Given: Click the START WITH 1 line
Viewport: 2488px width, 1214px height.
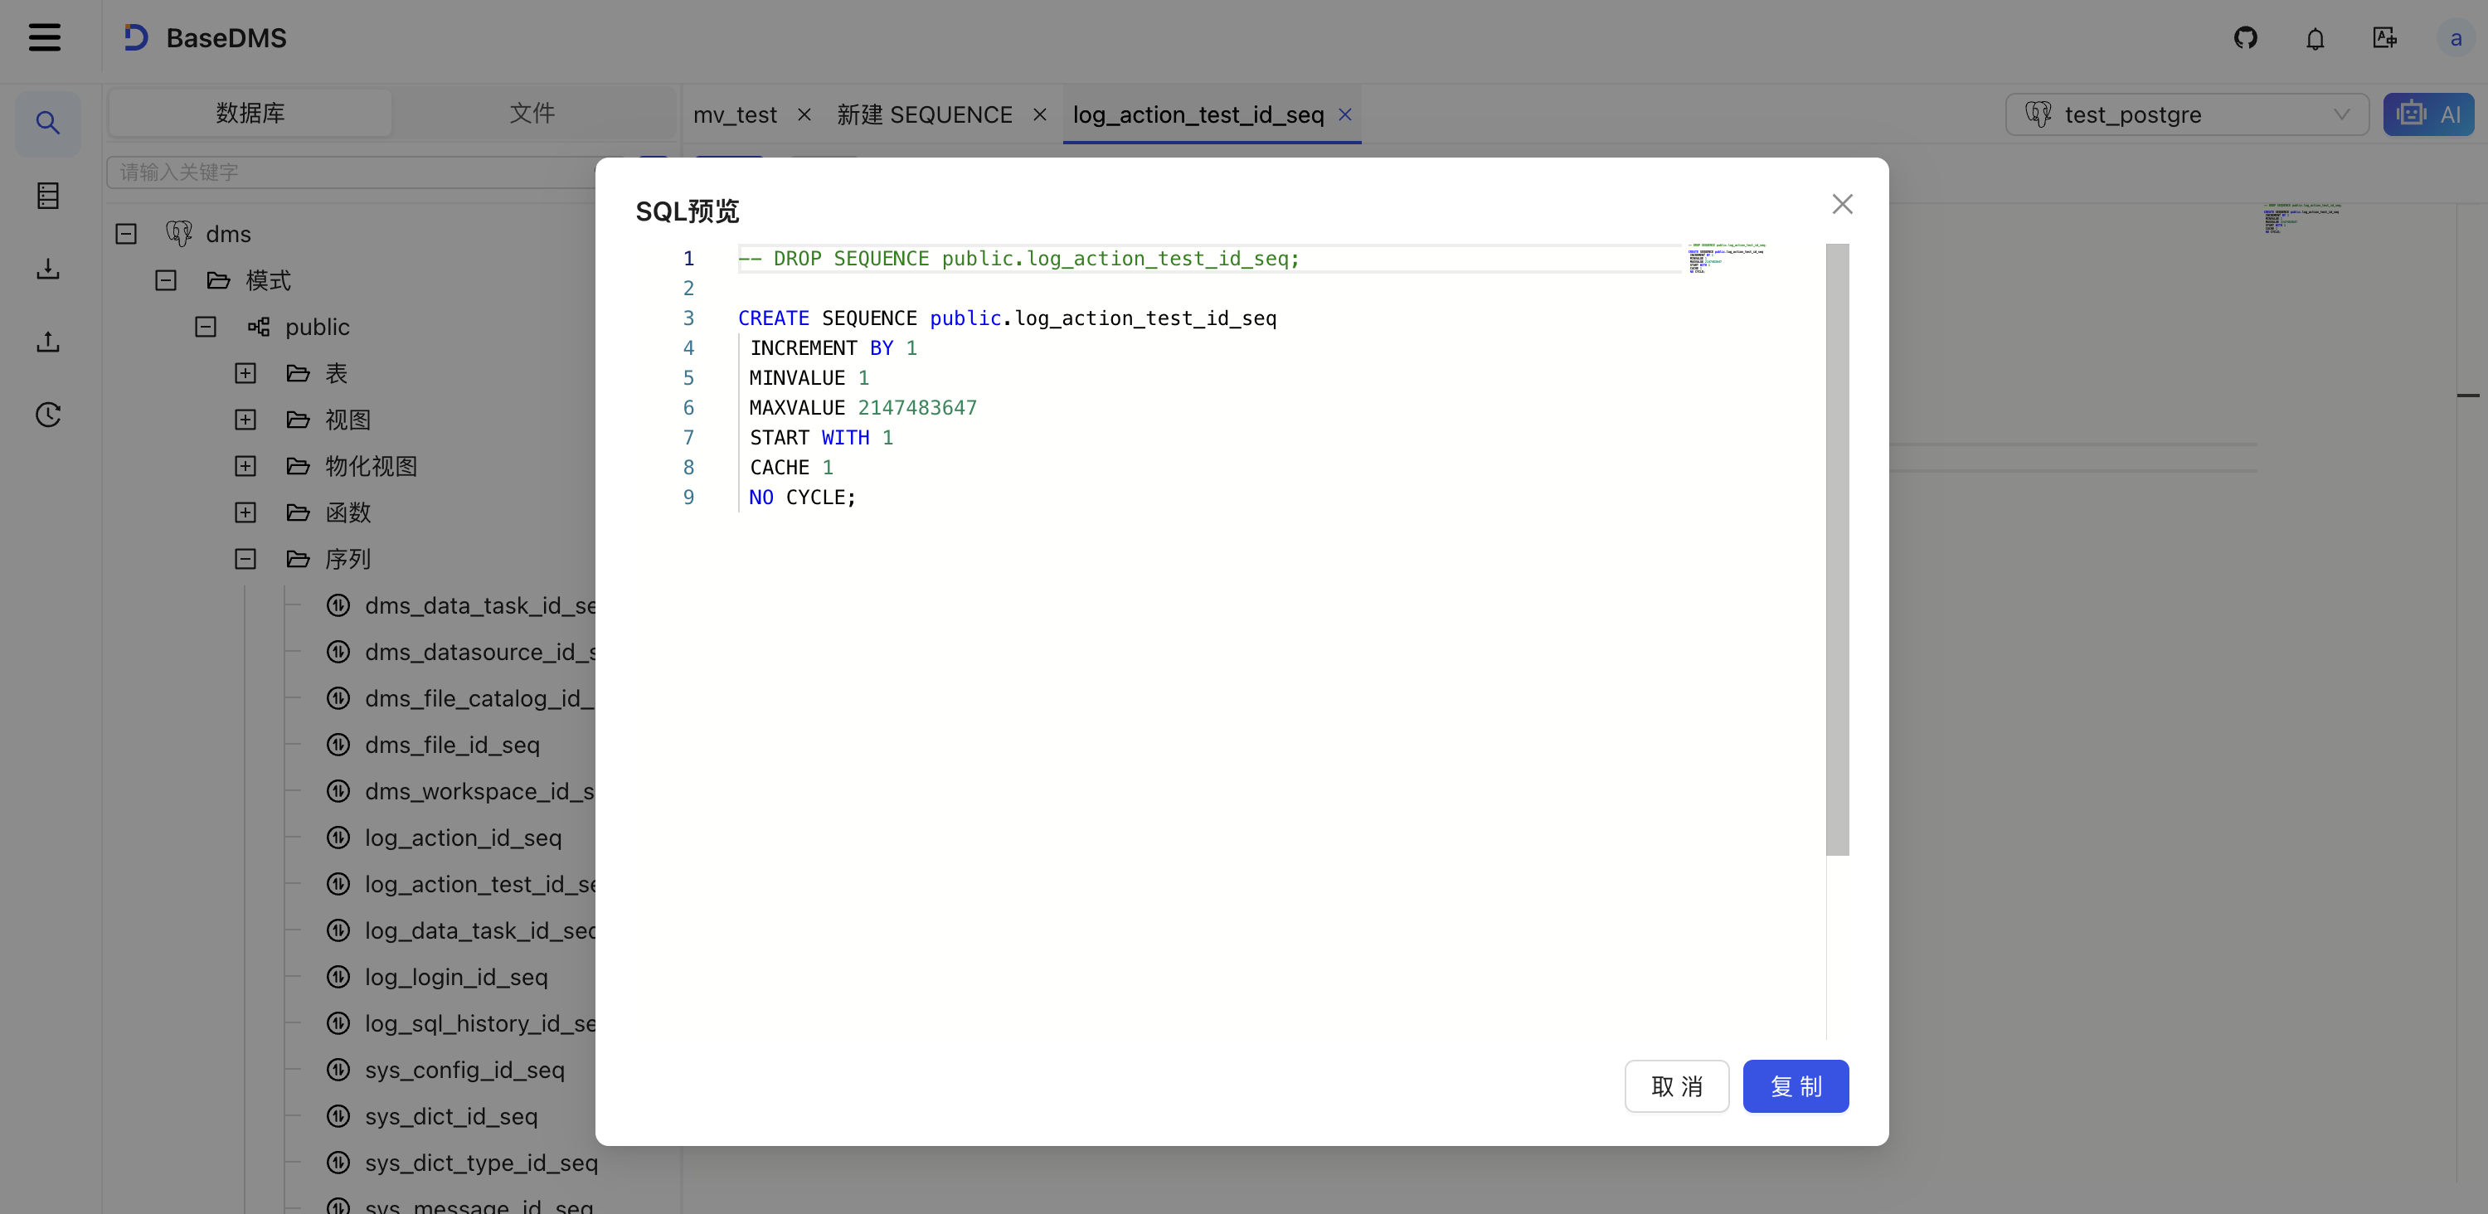Looking at the screenshot, I should [x=821, y=438].
